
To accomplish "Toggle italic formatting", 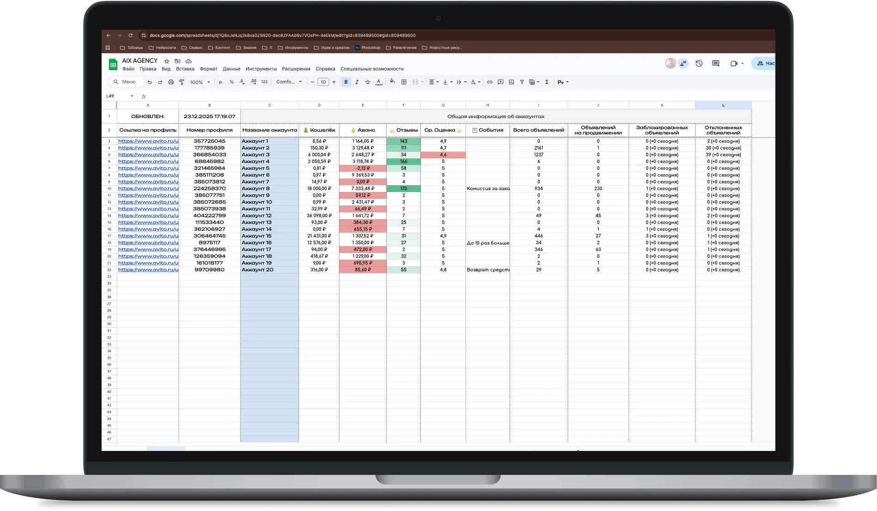I will click(357, 82).
